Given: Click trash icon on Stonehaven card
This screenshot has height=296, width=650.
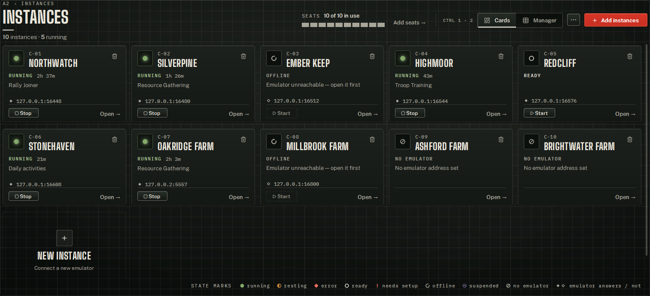Looking at the screenshot, I should [x=115, y=139].
